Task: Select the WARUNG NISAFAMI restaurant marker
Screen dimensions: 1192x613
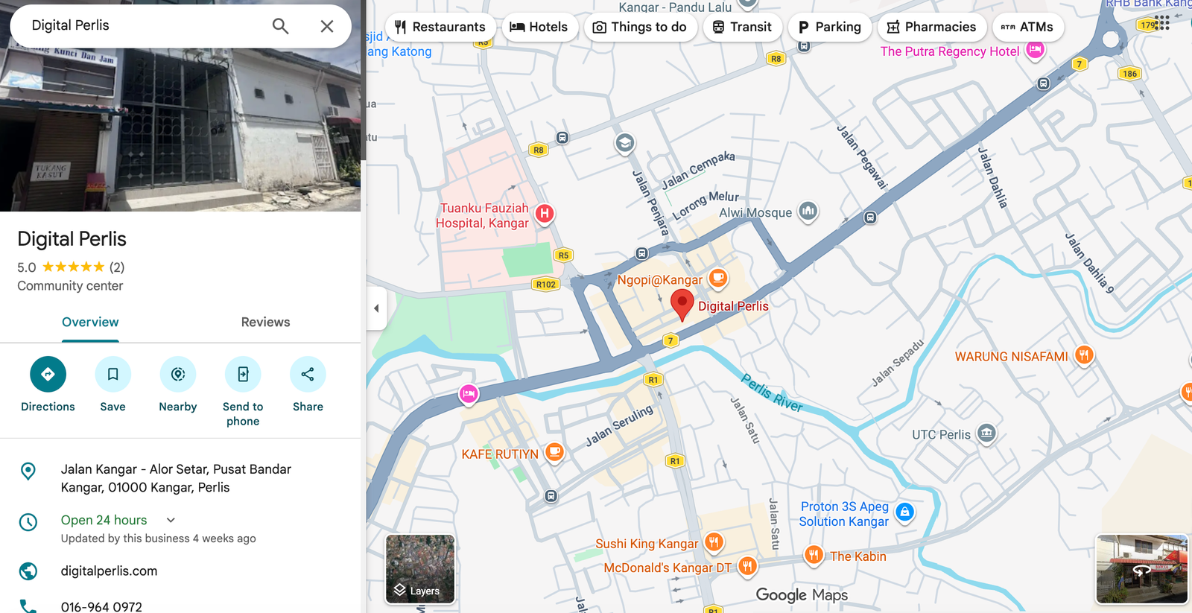Action: point(1084,355)
